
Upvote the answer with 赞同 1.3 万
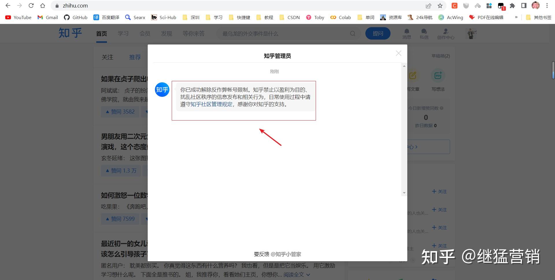(121, 171)
